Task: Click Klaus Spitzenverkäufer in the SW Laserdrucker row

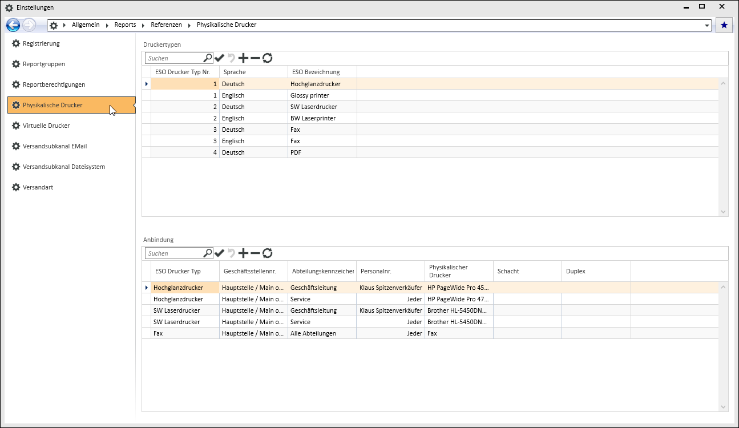Action: tap(390, 310)
